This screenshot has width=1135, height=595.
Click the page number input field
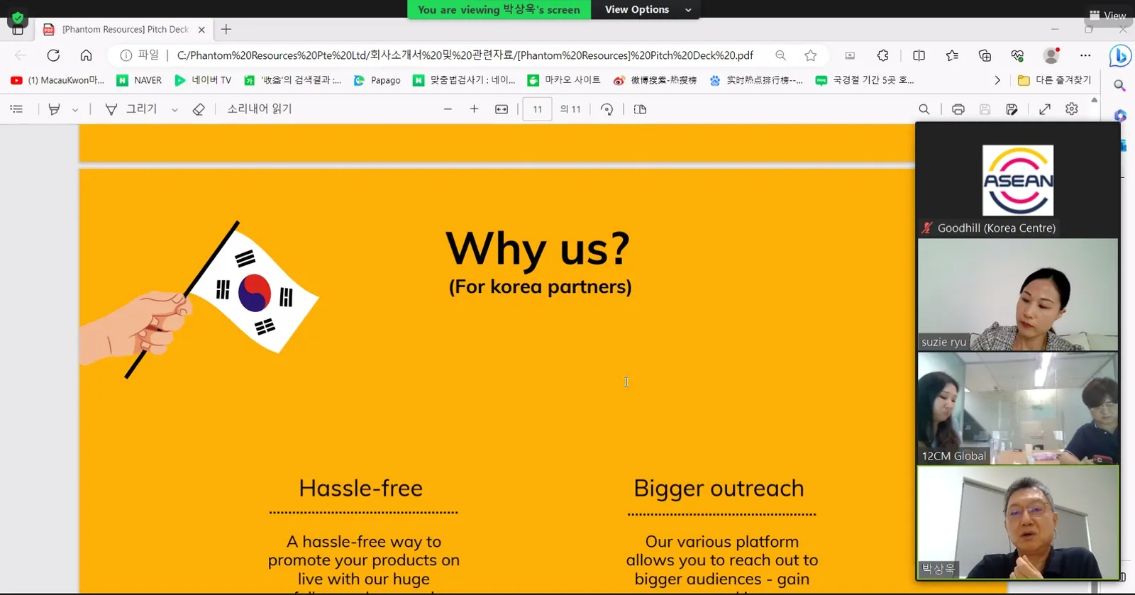538,109
